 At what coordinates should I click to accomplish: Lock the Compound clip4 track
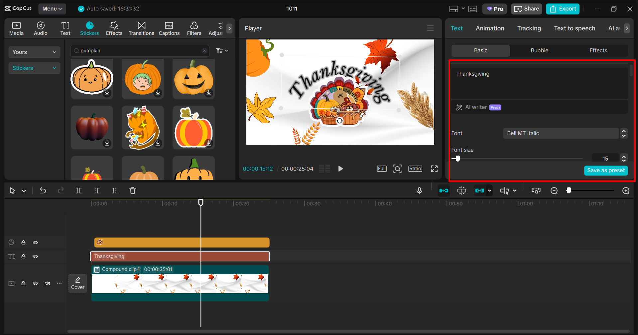(23, 283)
